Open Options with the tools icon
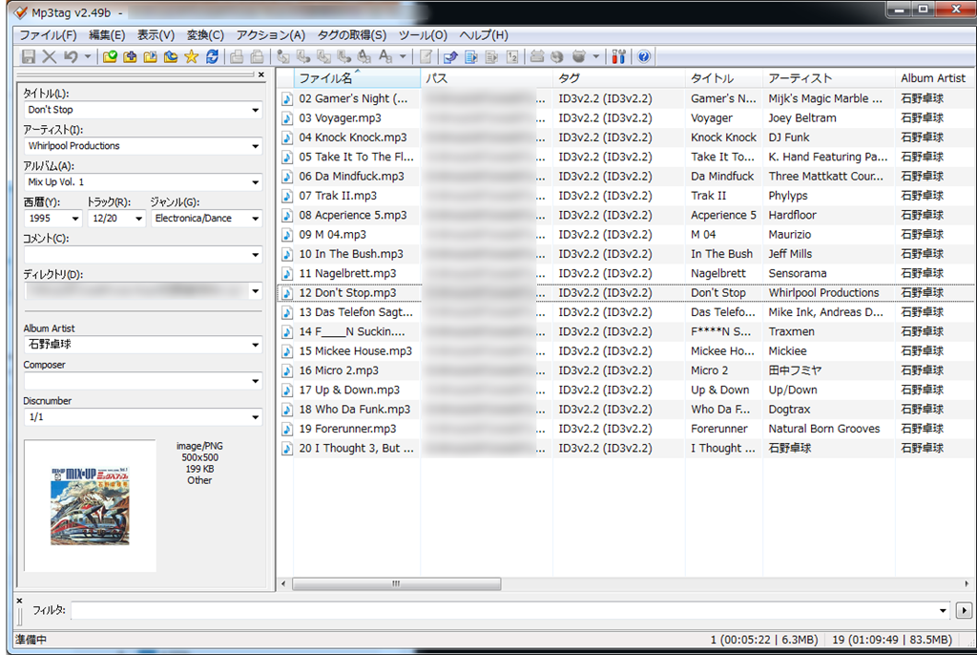 618,56
